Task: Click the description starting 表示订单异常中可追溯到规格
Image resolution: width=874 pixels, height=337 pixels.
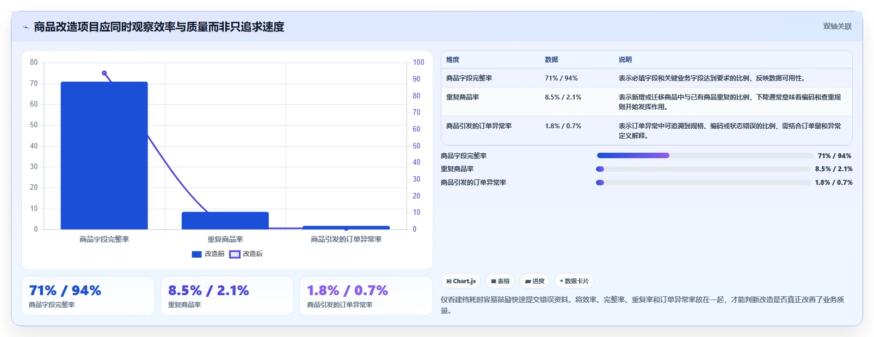Action: point(730,131)
